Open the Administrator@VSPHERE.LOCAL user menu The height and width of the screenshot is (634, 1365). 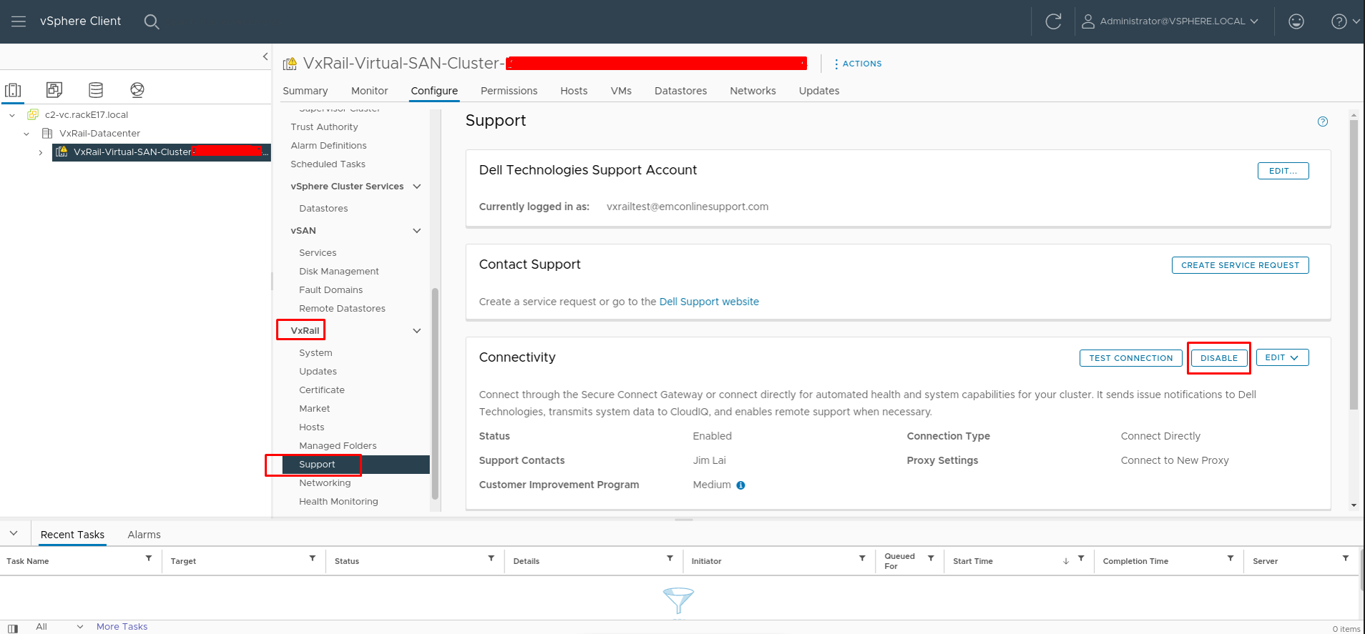coord(1170,21)
